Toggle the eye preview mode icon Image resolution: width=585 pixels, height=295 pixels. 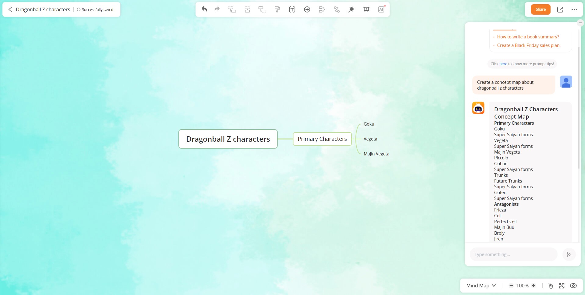tap(573, 286)
